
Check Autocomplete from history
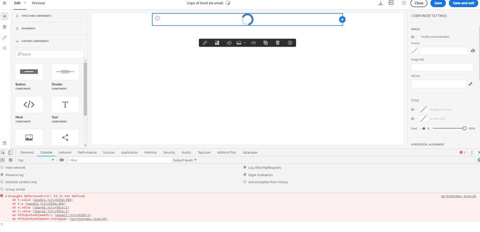(x=245, y=182)
